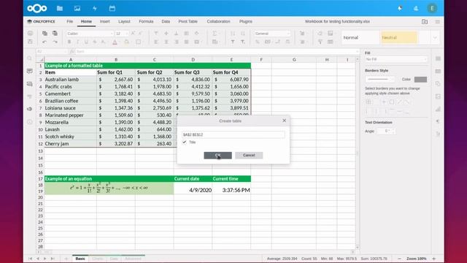Switch to Pivot Table tab
467x263 pixels.
click(x=188, y=21)
